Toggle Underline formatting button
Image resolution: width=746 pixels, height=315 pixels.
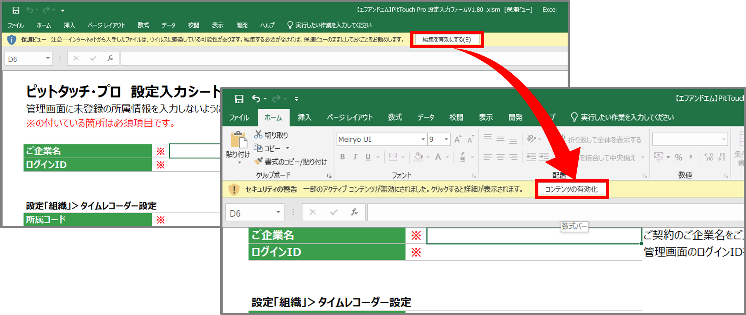coord(368,157)
